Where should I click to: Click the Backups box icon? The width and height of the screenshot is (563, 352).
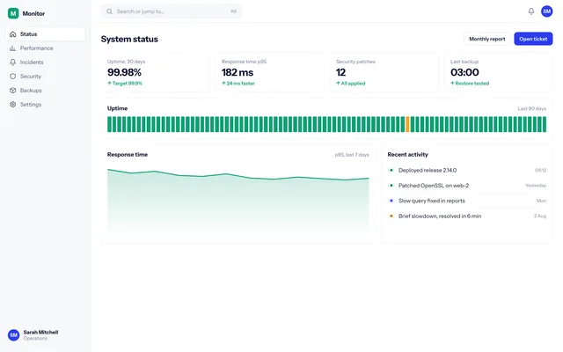tap(13, 90)
